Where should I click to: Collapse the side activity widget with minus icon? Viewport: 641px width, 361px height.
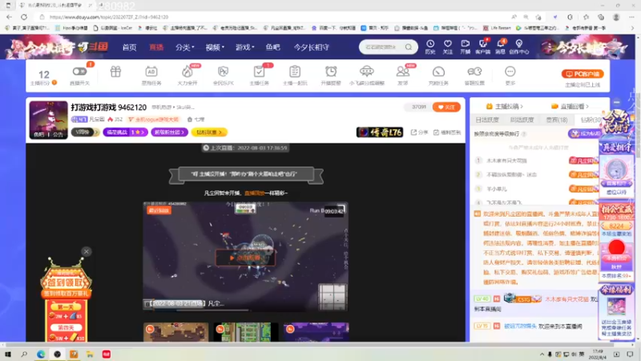point(617,103)
